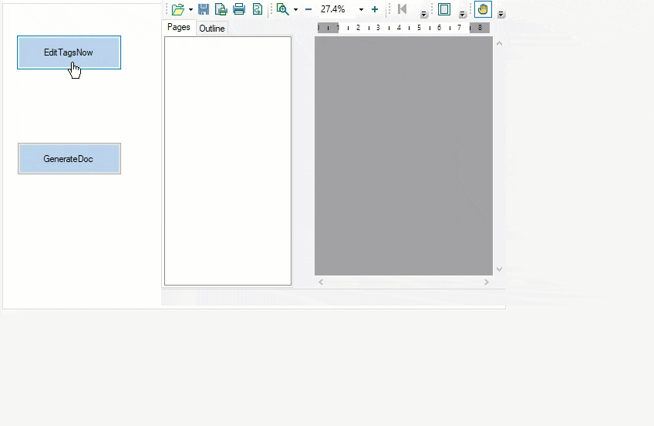Click the vertical scrollbar down arrow
The width and height of the screenshot is (654, 426).
pos(499,269)
